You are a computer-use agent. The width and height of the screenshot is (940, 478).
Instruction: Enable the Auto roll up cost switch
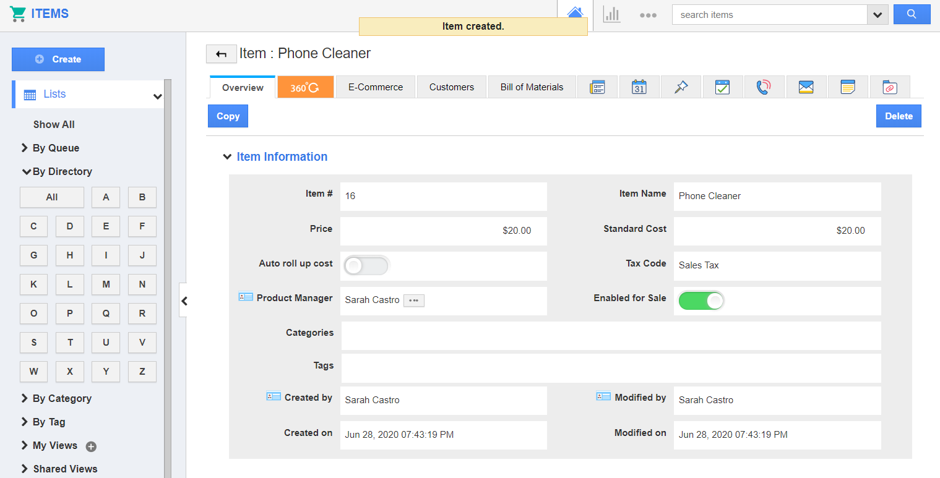tap(366, 266)
